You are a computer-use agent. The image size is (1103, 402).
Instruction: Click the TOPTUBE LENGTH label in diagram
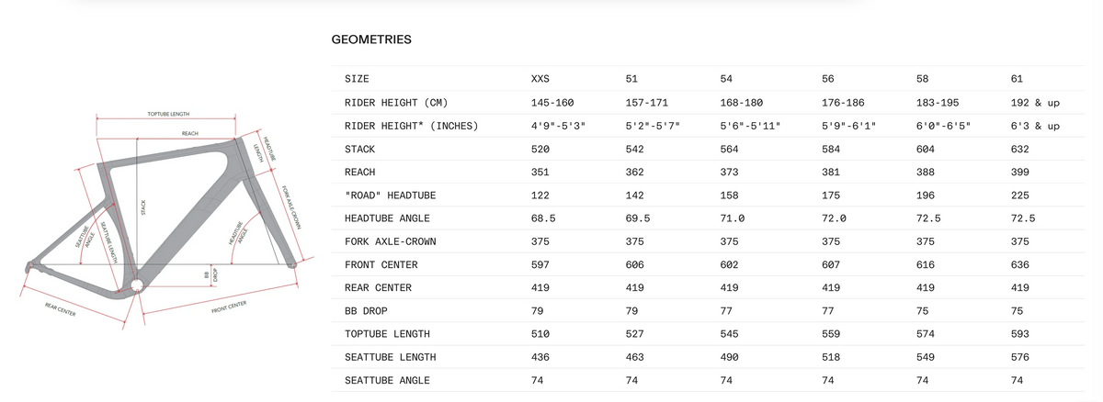tap(168, 114)
